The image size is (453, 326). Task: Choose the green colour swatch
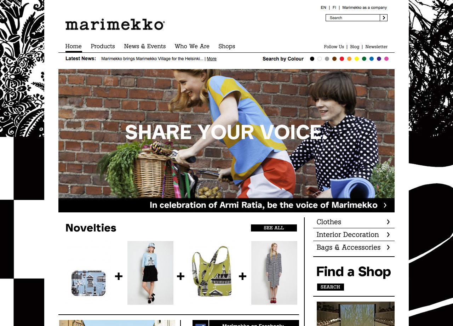(364, 59)
